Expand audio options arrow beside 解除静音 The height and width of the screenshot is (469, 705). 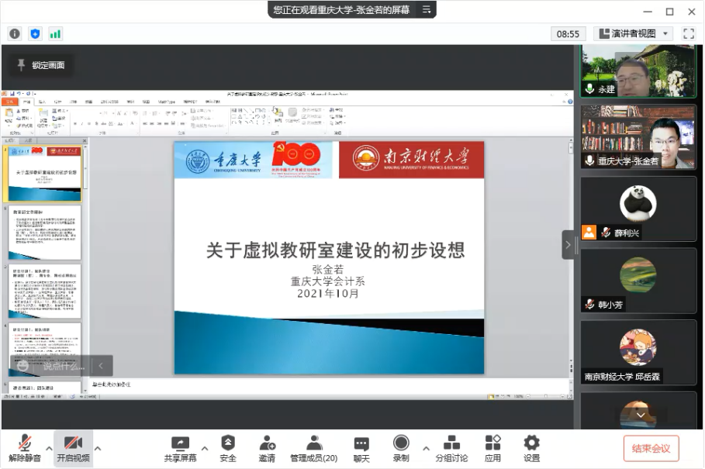click(49, 448)
